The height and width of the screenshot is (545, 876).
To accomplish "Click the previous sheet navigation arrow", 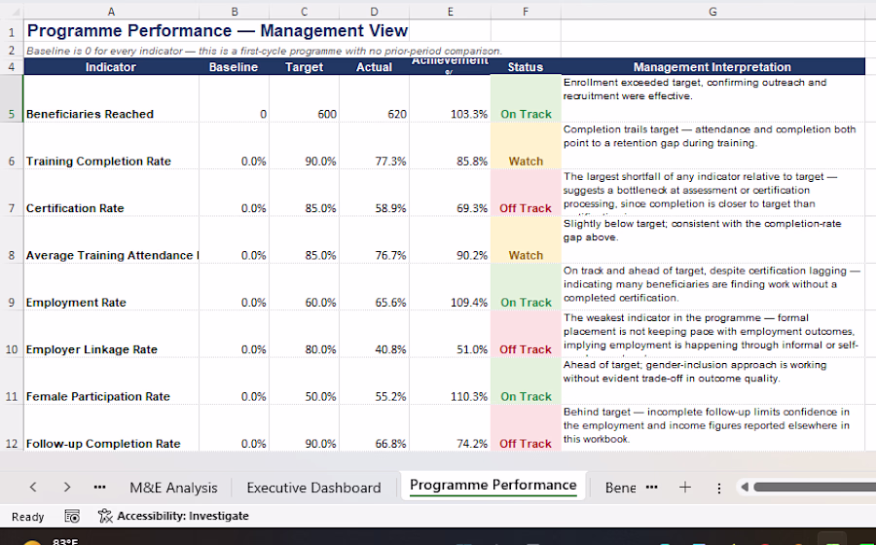I will (x=33, y=488).
